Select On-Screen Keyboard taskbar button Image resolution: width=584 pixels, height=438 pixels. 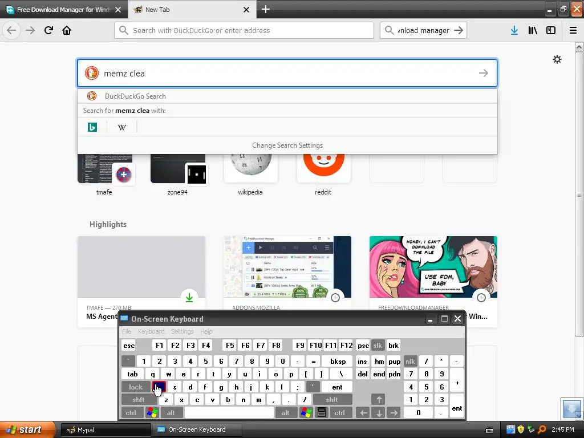pyautogui.click(x=197, y=429)
